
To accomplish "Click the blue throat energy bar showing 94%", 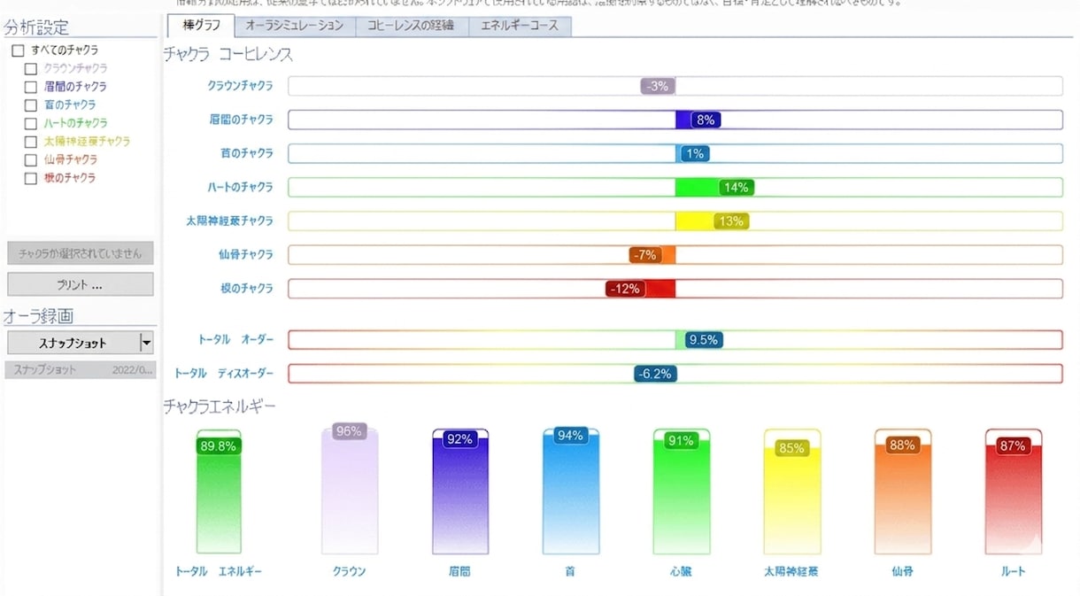I will tap(570, 492).
